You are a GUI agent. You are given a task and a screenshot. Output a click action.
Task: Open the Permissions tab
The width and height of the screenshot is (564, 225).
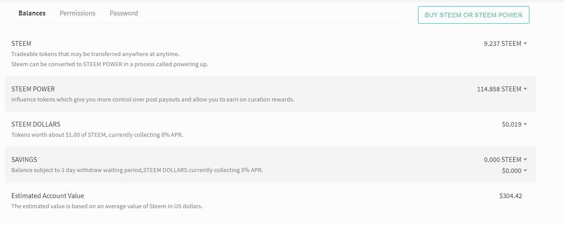[77, 13]
